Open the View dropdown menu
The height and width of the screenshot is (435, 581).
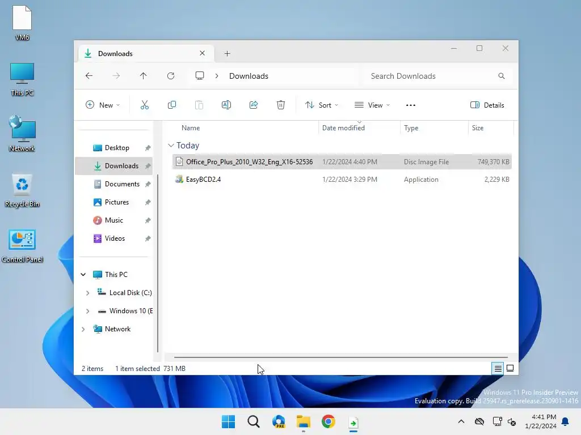pyautogui.click(x=372, y=105)
